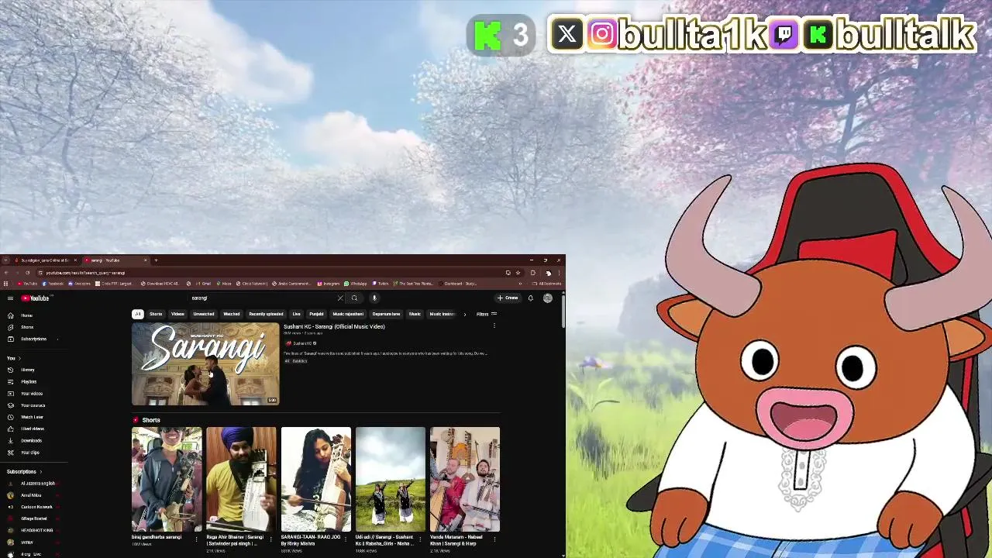Image resolution: width=992 pixels, height=558 pixels.
Task: Select the Unwatched filter chip
Action: (x=204, y=314)
